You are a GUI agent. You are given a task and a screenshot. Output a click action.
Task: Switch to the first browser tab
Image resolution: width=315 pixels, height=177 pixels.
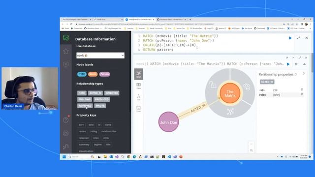pyautogui.click(x=76, y=20)
